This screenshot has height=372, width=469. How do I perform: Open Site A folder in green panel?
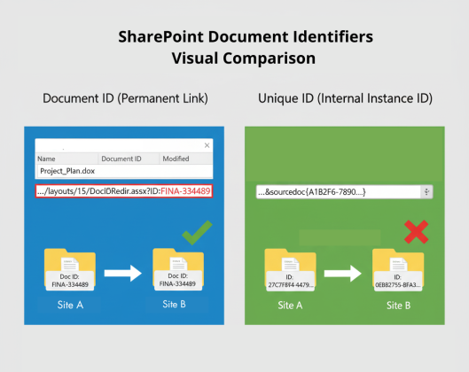coord(290,269)
